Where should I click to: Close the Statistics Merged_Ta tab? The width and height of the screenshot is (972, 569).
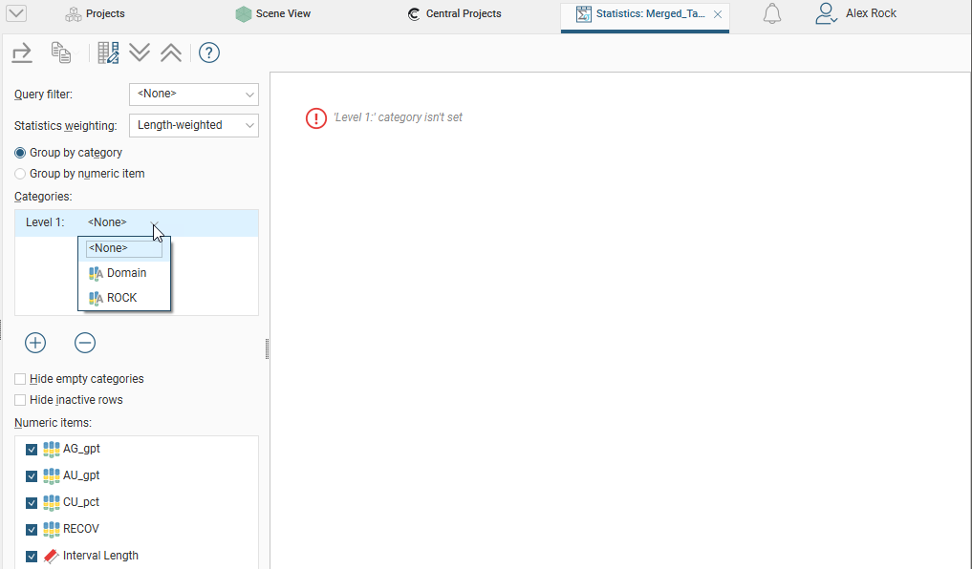(718, 14)
